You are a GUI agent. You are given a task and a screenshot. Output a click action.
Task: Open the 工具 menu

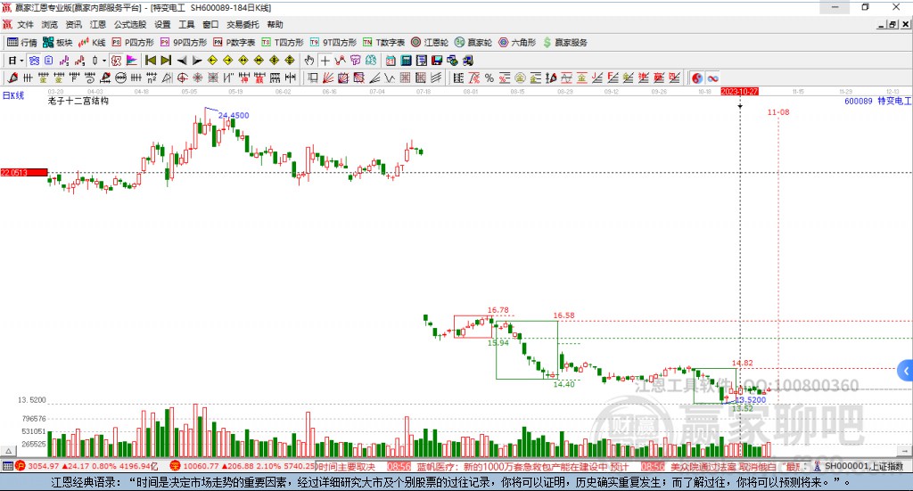[x=186, y=24]
